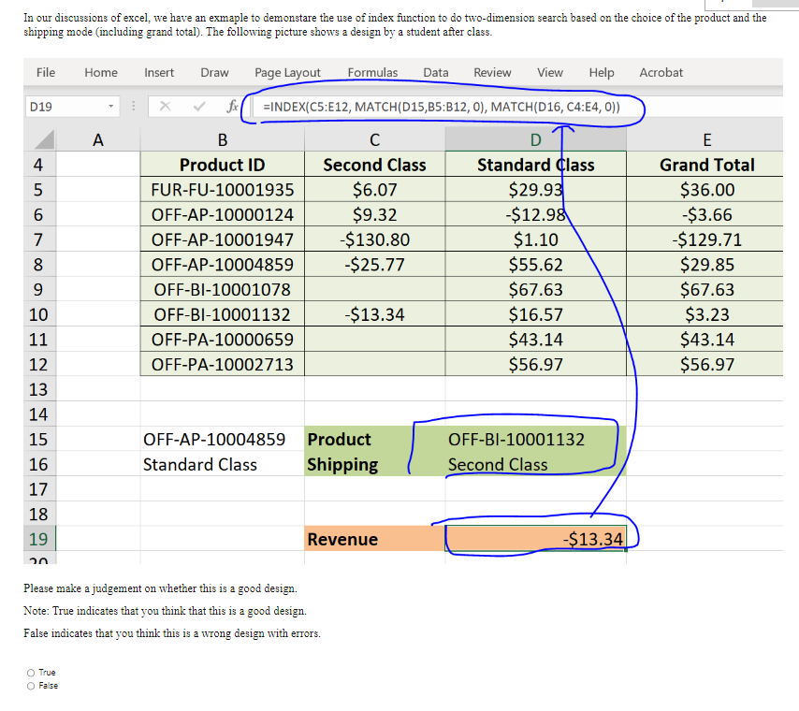Select the True radio button

31,672
